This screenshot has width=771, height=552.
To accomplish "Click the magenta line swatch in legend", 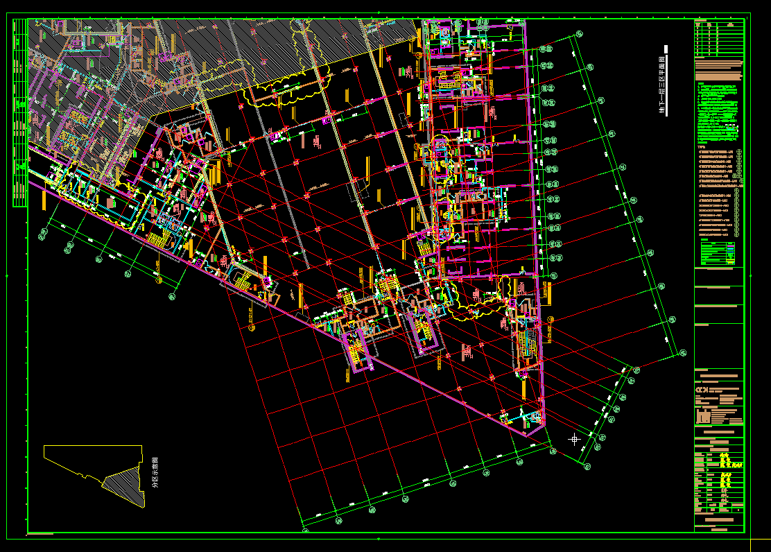I will click(x=730, y=245).
